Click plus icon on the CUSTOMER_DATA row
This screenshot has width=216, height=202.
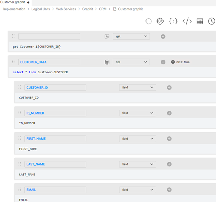point(163,62)
